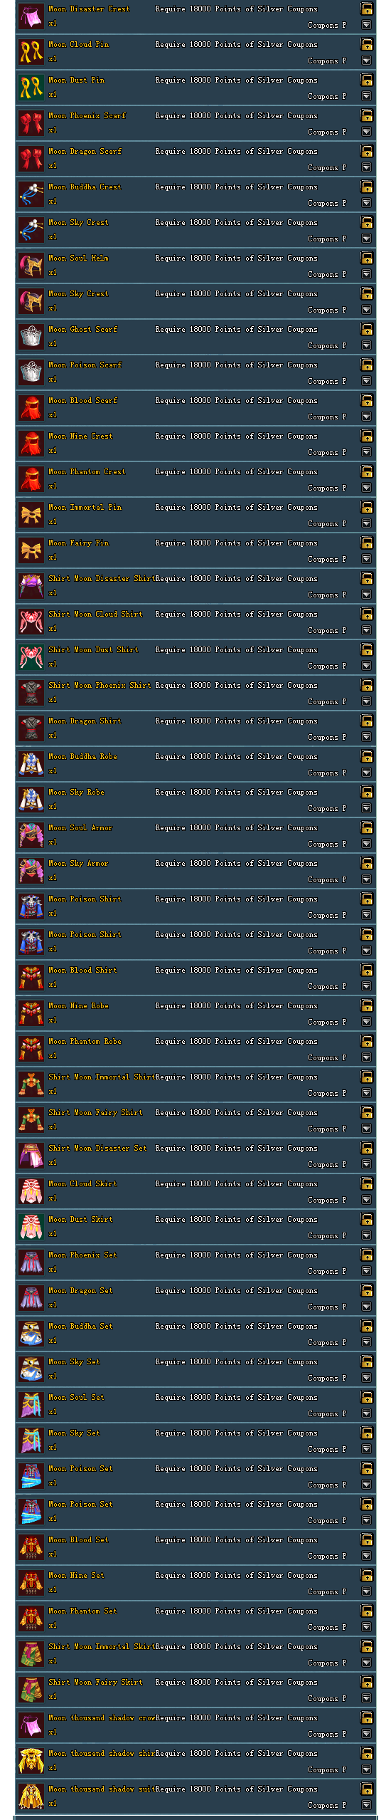Open the dropdown for Moon Phantom Set
The width and height of the screenshot is (391, 1820).
[x=367, y=1627]
